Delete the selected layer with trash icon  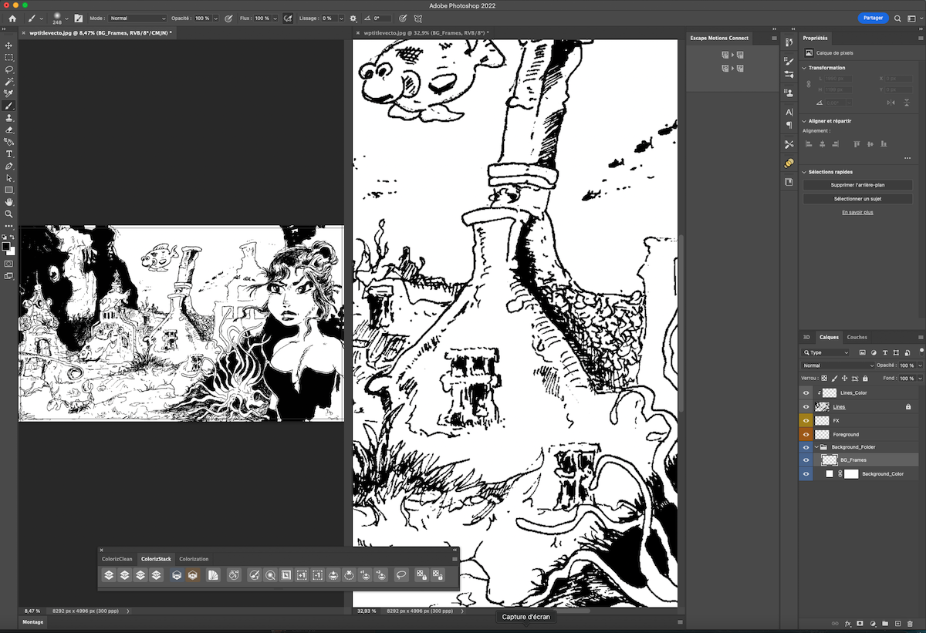pyautogui.click(x=911, y=623)
